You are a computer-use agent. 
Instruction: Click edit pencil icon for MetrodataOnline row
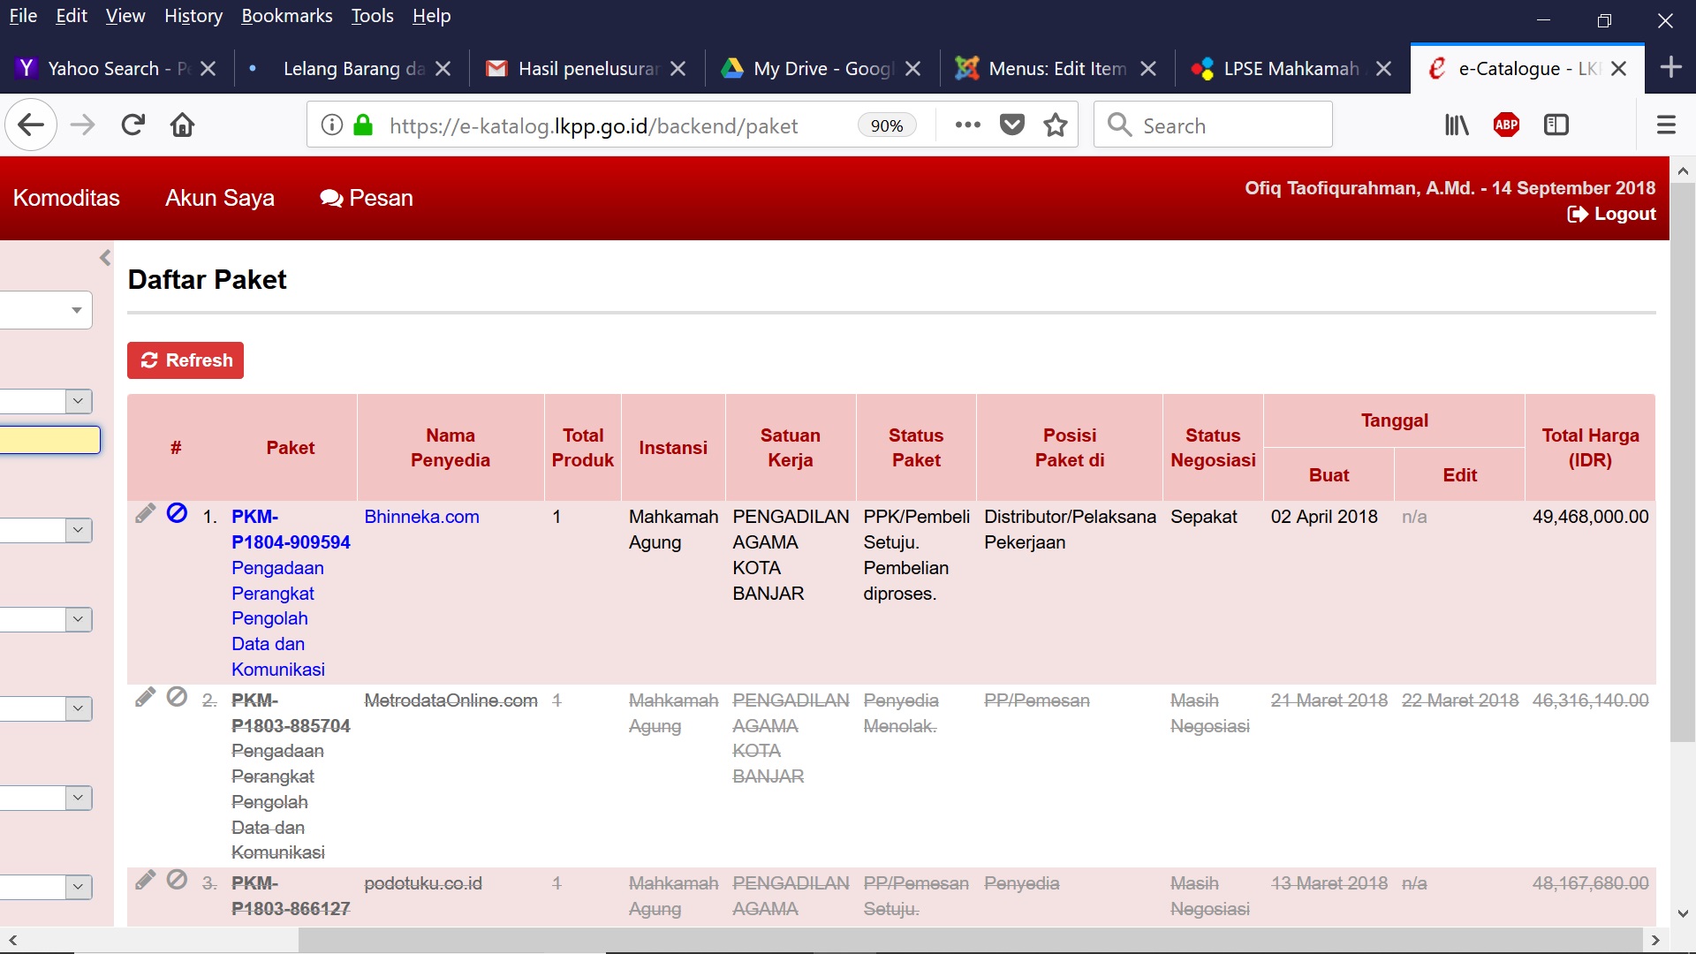(x=146, y=698)
